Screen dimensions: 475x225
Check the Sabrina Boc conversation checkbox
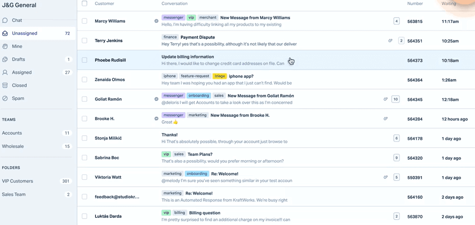coord(85,158)
